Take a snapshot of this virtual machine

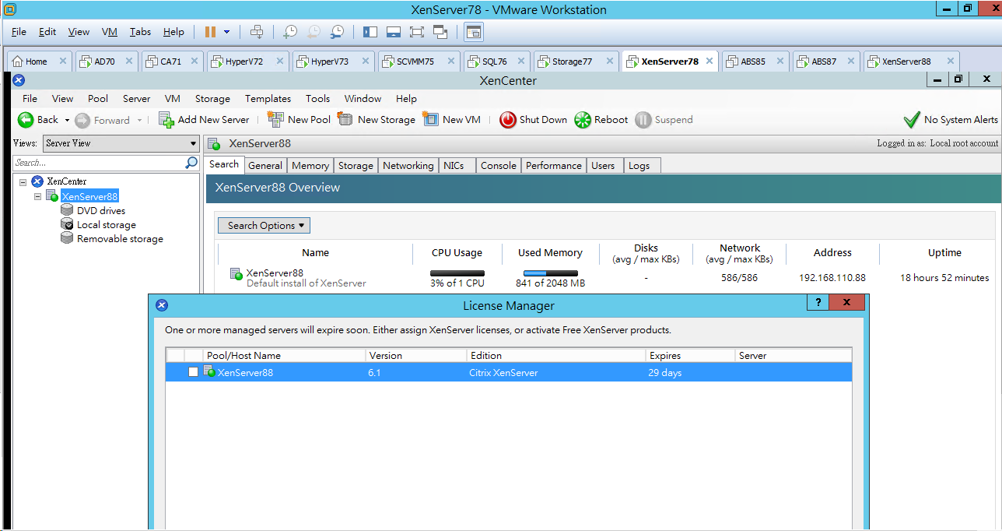(289, 32)
